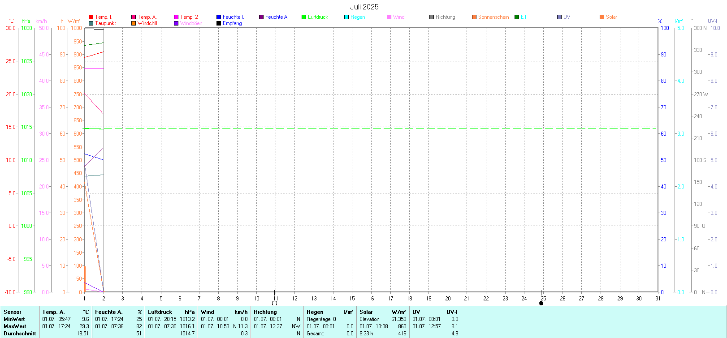Click the Regentage: 0 entry
Image resolution: width=727 pixels, height=338 pixels.
click(321, 319)
